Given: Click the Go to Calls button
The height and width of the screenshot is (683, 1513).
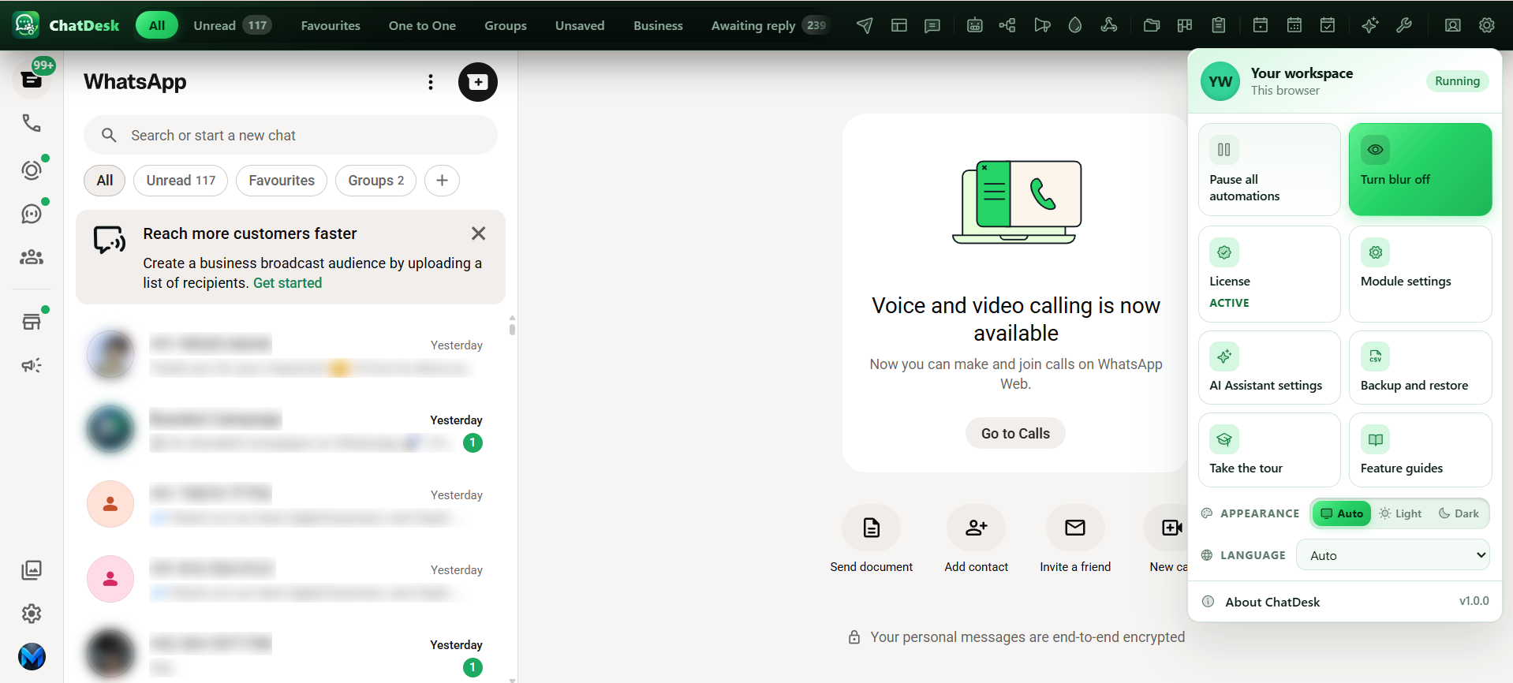Looking at the screenshot, I should pos(1015,433).
